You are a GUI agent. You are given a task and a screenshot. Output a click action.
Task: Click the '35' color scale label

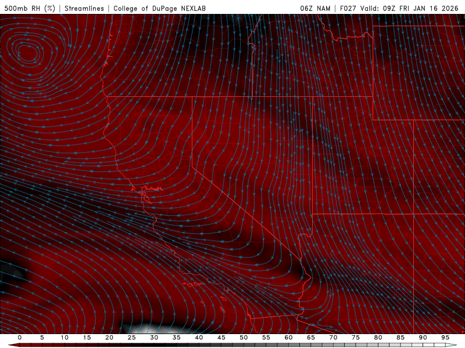click(x=177, y=338)
